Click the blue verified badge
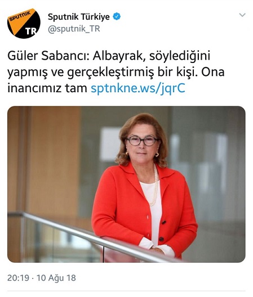The height and width of the screenshot is (297, 253). pos(117,16)
